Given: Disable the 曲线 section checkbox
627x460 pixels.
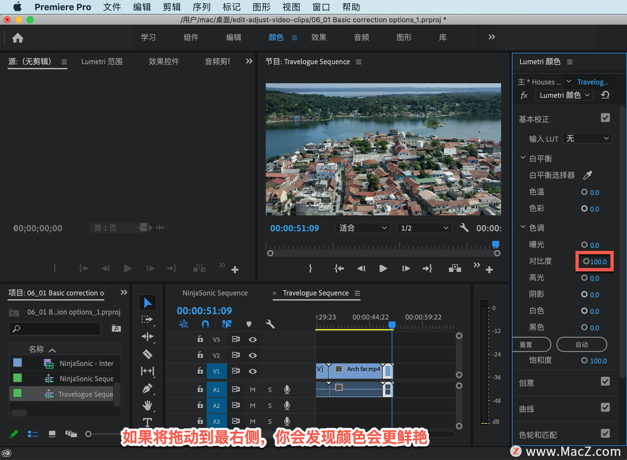Looking at the screenshot, I should coord(605,408).
